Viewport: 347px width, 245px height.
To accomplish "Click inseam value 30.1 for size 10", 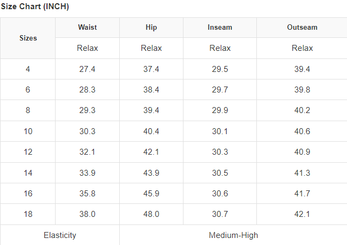I will [x=220, y=131].
